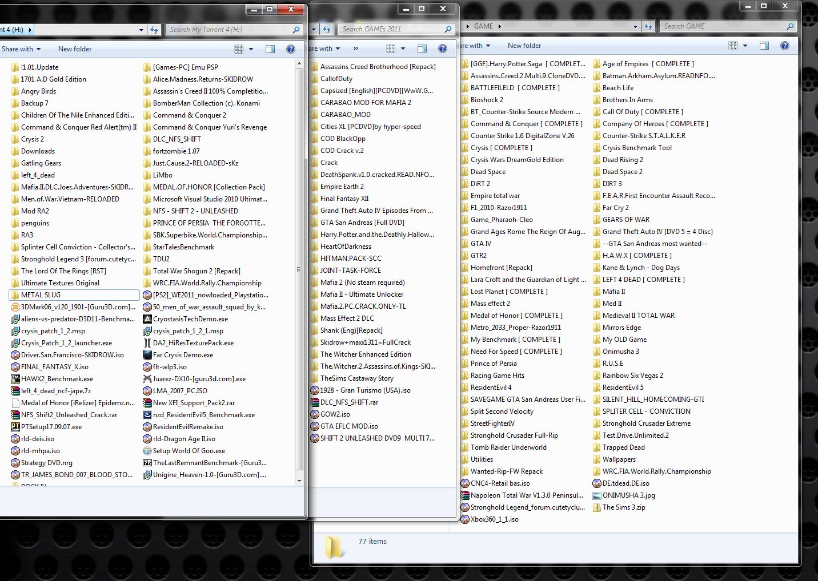
Task: Select the FINAL_FANTASY_X.iso disc image
Action: (50, 367)
